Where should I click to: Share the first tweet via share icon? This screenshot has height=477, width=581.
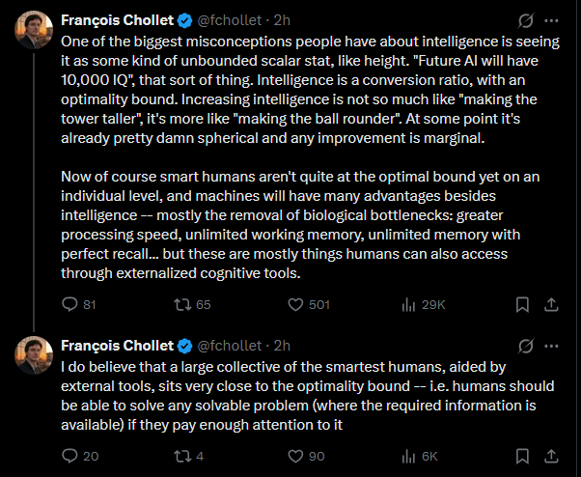point(551,304)
